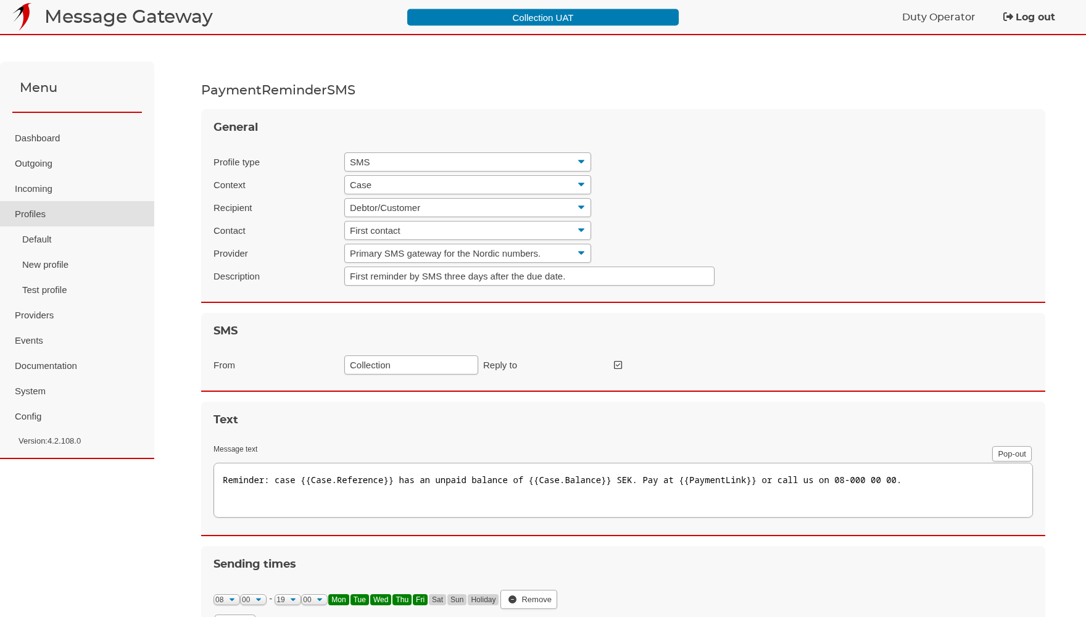Open the Context dropdown showing Case
Image resolution: width=1086 pixels, height=617 pixels.
pos(468,185)
